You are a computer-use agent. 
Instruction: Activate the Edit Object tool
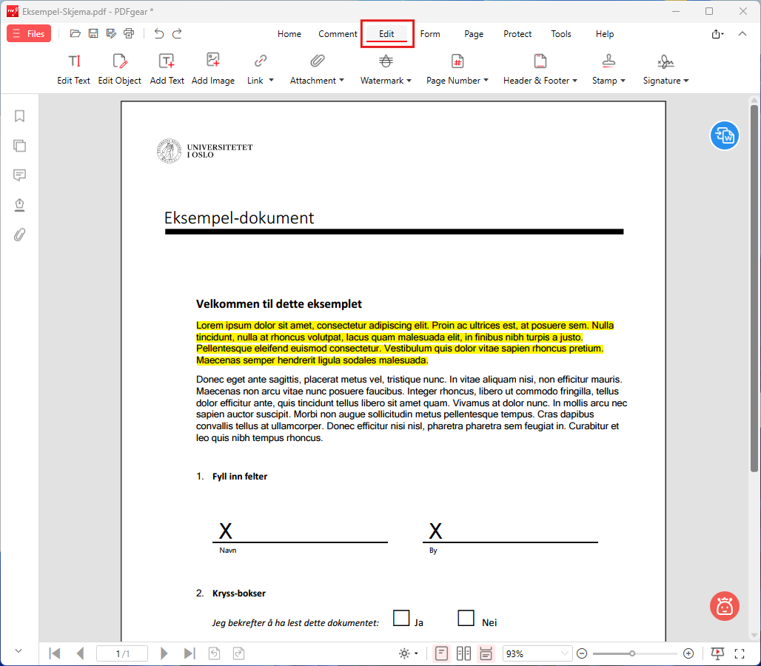119,70
